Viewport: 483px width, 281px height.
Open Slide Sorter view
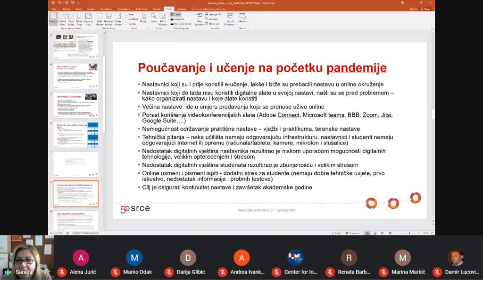point(71,20)
